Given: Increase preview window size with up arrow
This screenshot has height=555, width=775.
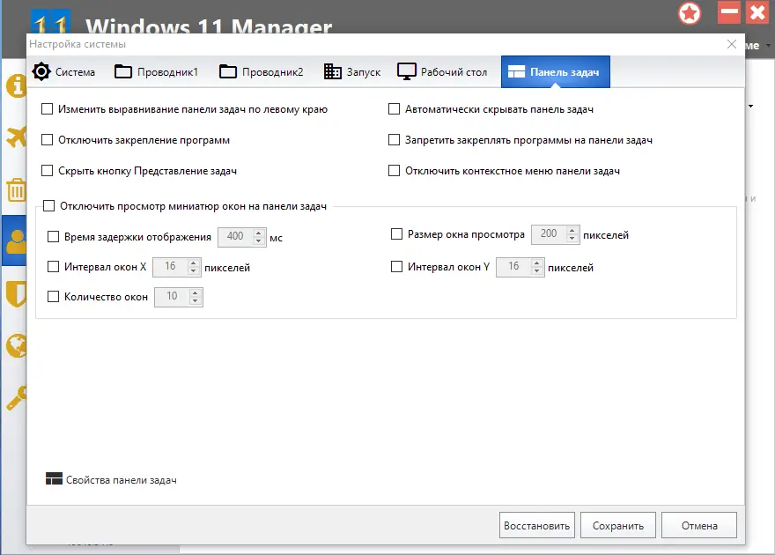Looking at the screenshot, I should click(572, 230).
